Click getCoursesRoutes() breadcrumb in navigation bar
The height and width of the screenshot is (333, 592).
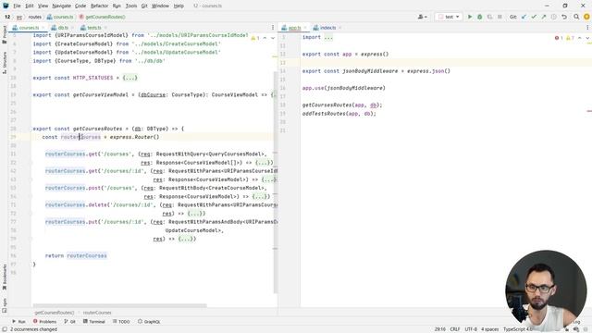[102, 17]
